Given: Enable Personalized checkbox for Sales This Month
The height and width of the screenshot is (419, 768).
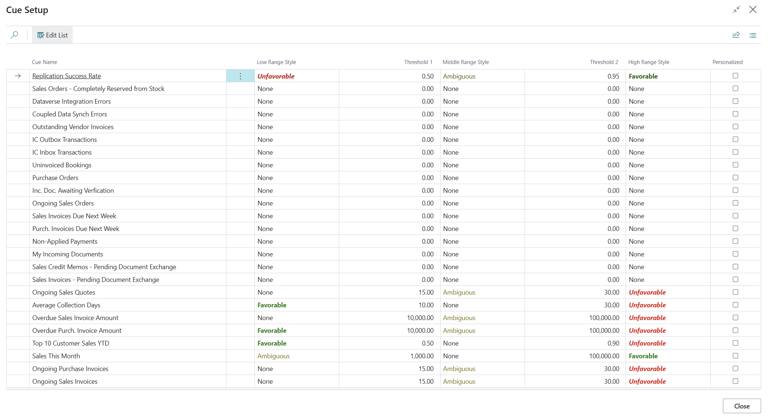Looking at the screenshot, I should click(x=735, y=356).
